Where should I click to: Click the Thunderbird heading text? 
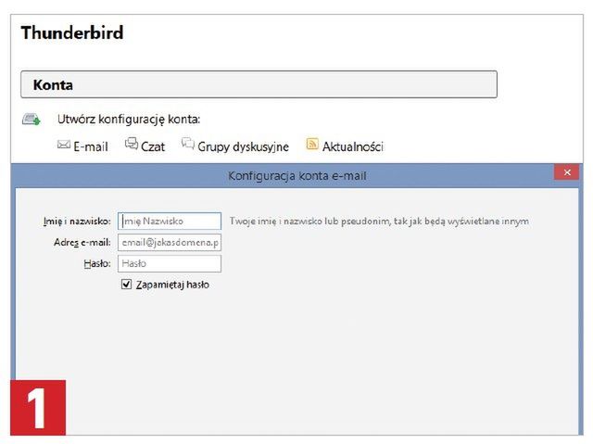click(x=72, y=32)
